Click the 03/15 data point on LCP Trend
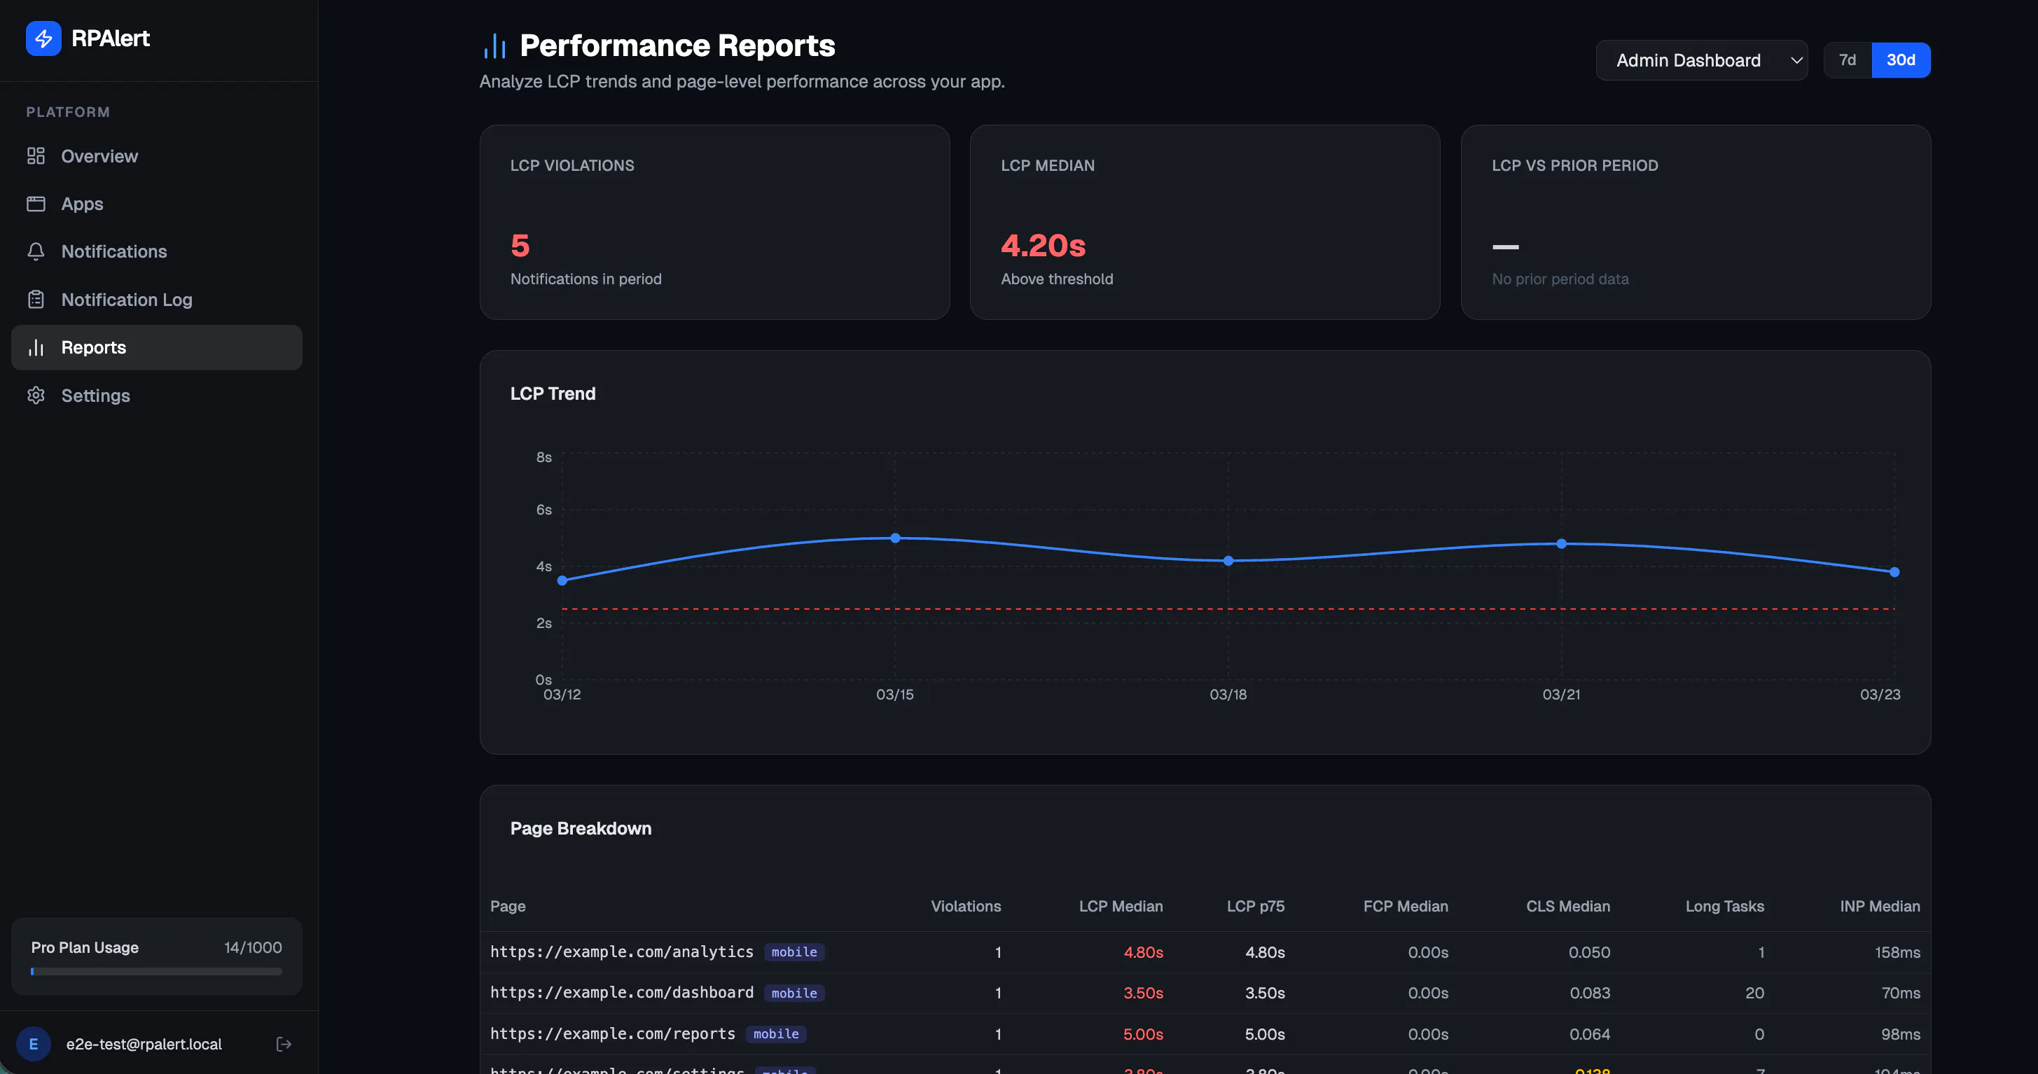Viewport: 2038px width, 1074px height. (x=896, y=538)
